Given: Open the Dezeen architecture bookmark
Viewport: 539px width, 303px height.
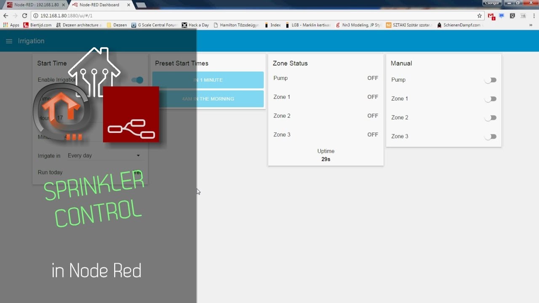Looking at the screenshot, I should point(79,25).
